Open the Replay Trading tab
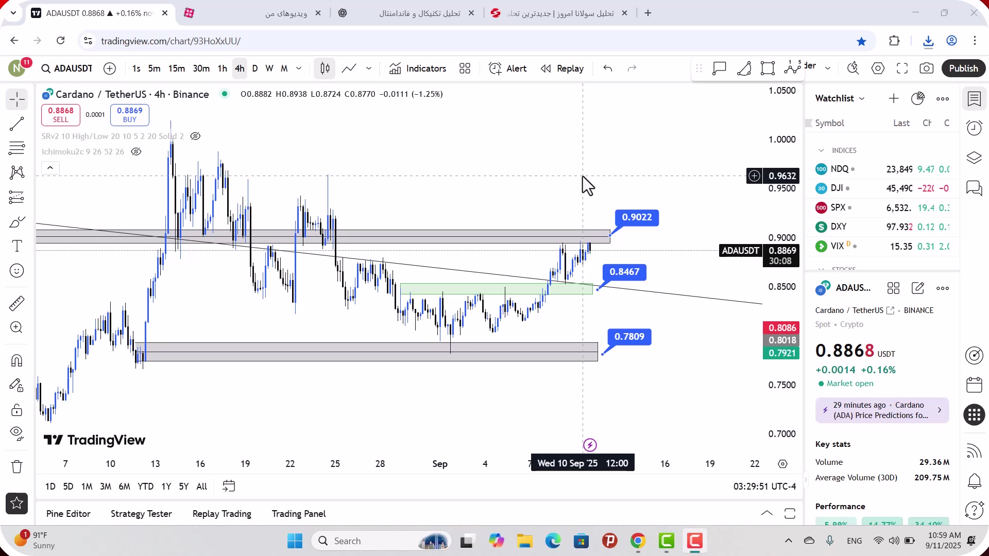Screen dimensions: 989x556 222,514
